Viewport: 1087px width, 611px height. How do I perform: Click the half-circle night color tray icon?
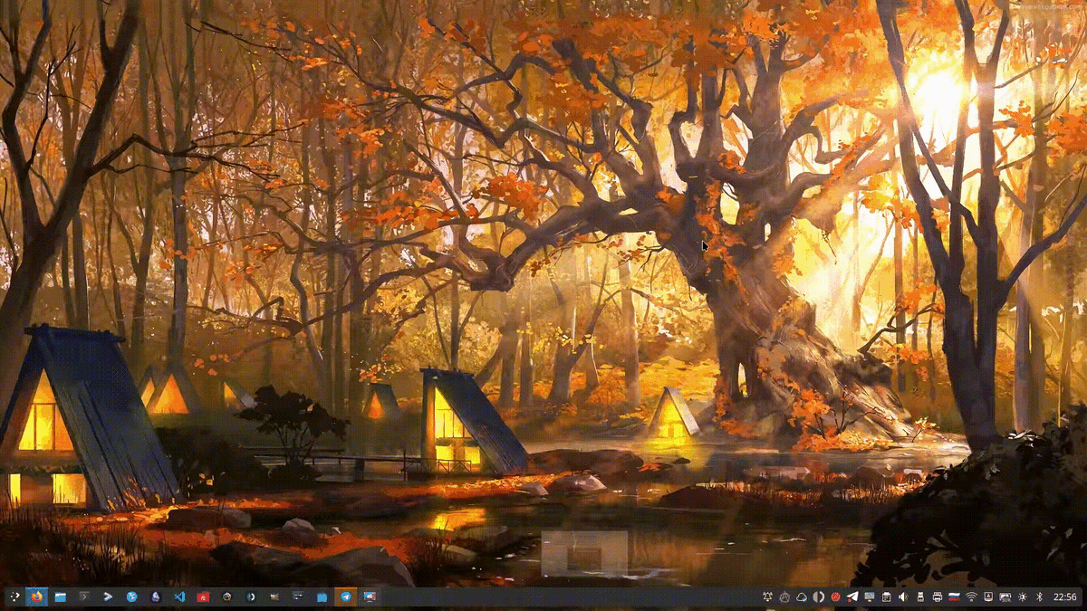click(818, 597)
